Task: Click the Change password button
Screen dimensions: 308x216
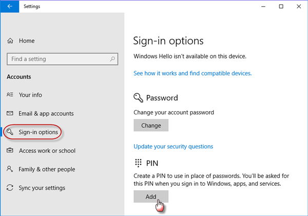Action: (x=151, y=125)
